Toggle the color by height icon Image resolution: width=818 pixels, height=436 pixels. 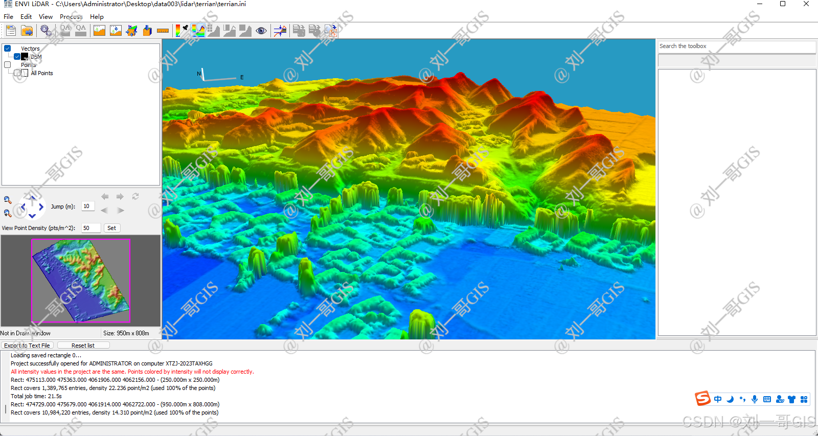[198, 31]
